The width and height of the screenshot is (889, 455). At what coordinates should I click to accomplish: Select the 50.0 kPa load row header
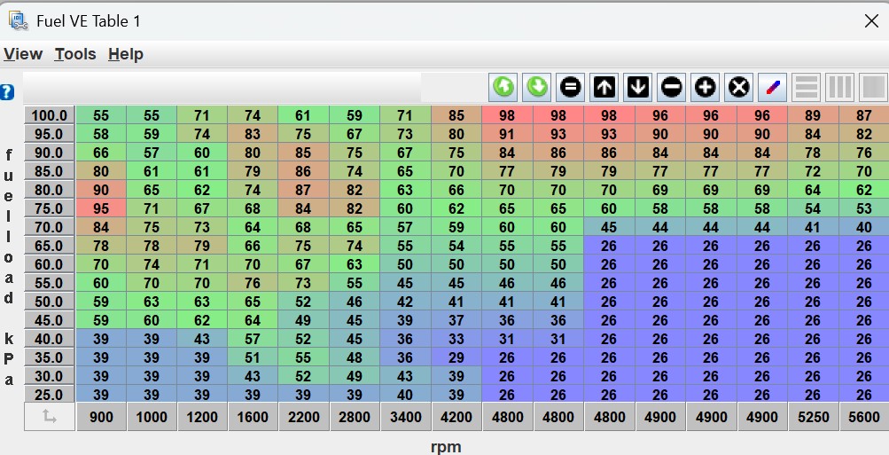50,302
